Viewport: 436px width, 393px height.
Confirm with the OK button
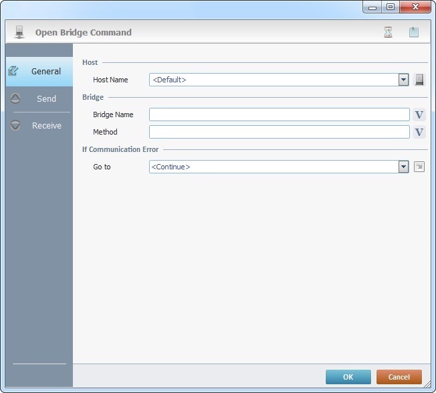tap(348, 377)
